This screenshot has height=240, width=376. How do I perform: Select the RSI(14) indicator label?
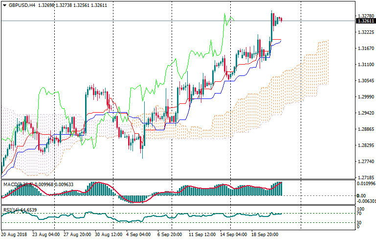coord(10,210)
